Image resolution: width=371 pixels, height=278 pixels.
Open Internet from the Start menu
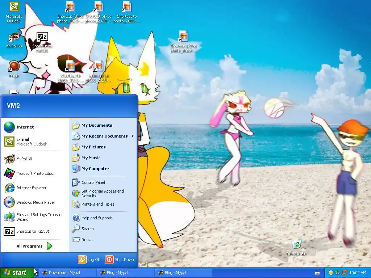point(34,127)
